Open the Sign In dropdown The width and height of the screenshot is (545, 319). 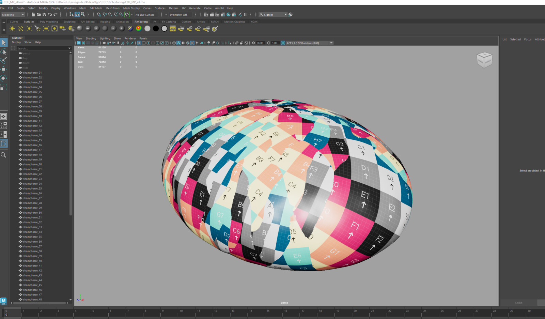[273, 15]
